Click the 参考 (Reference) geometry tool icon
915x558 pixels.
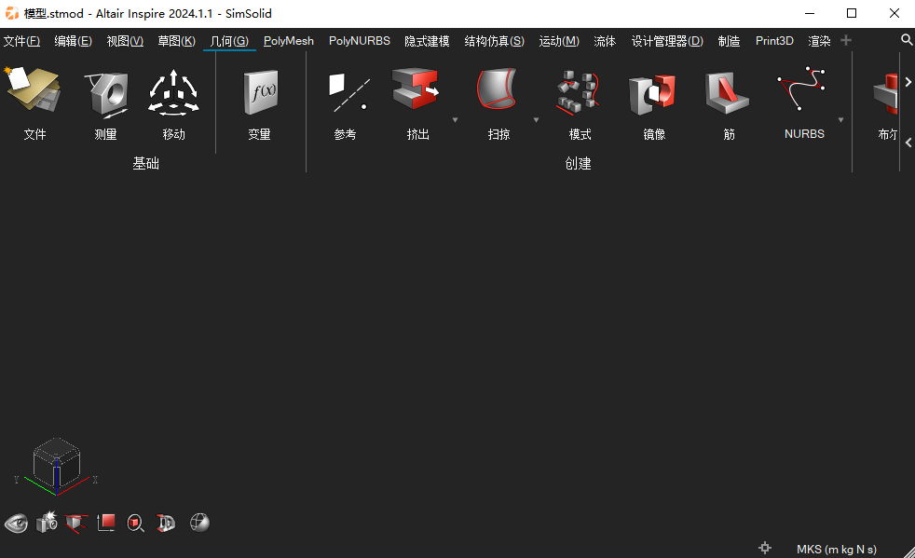tap(345, 92)
